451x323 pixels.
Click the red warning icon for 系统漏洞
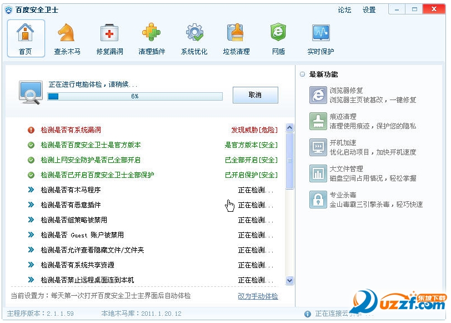click(x=31, y=130)
